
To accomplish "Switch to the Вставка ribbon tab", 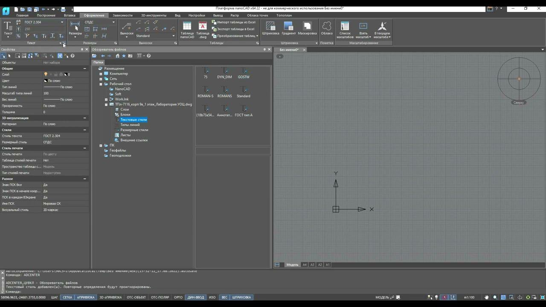I will 70,15.
